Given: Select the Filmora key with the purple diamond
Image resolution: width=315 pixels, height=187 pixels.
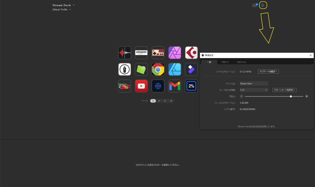Looking at the screenshot, I should click(x=191, y=69).
